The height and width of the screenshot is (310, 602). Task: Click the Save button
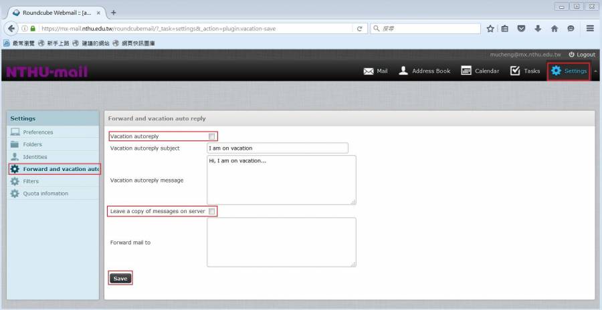point(120,279)
